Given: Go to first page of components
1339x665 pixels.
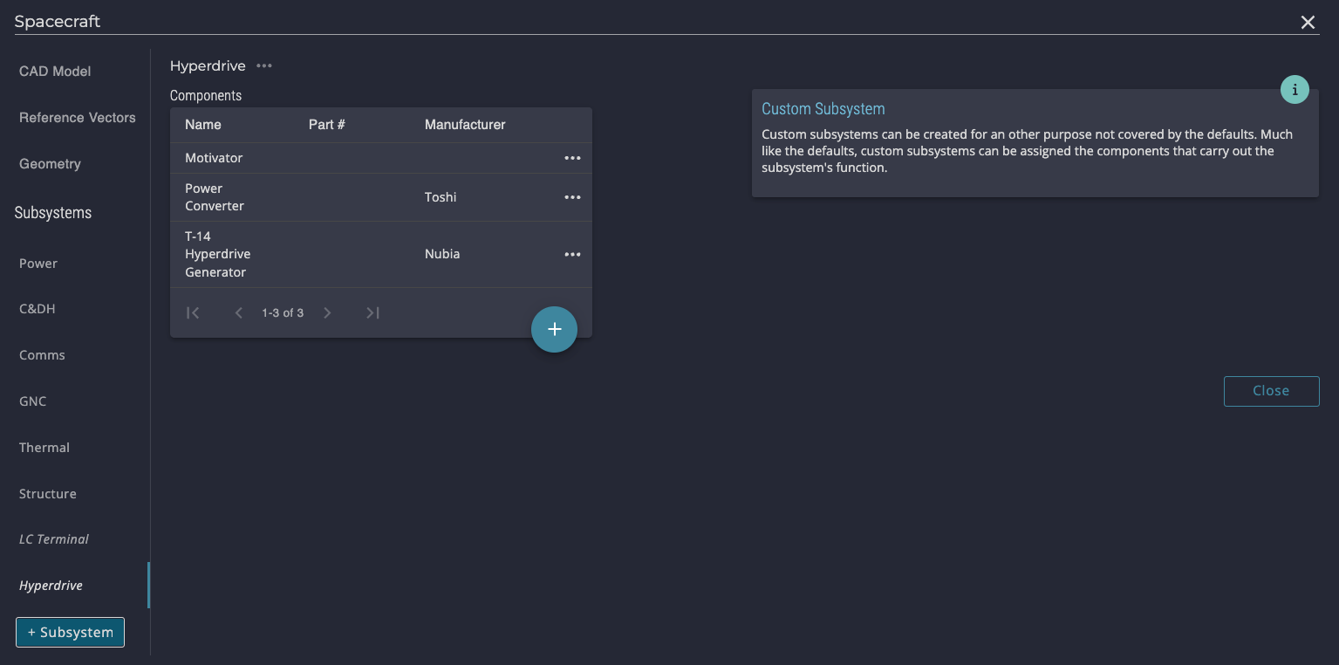Looking at the screenshot, I should [x=193, y=312].
